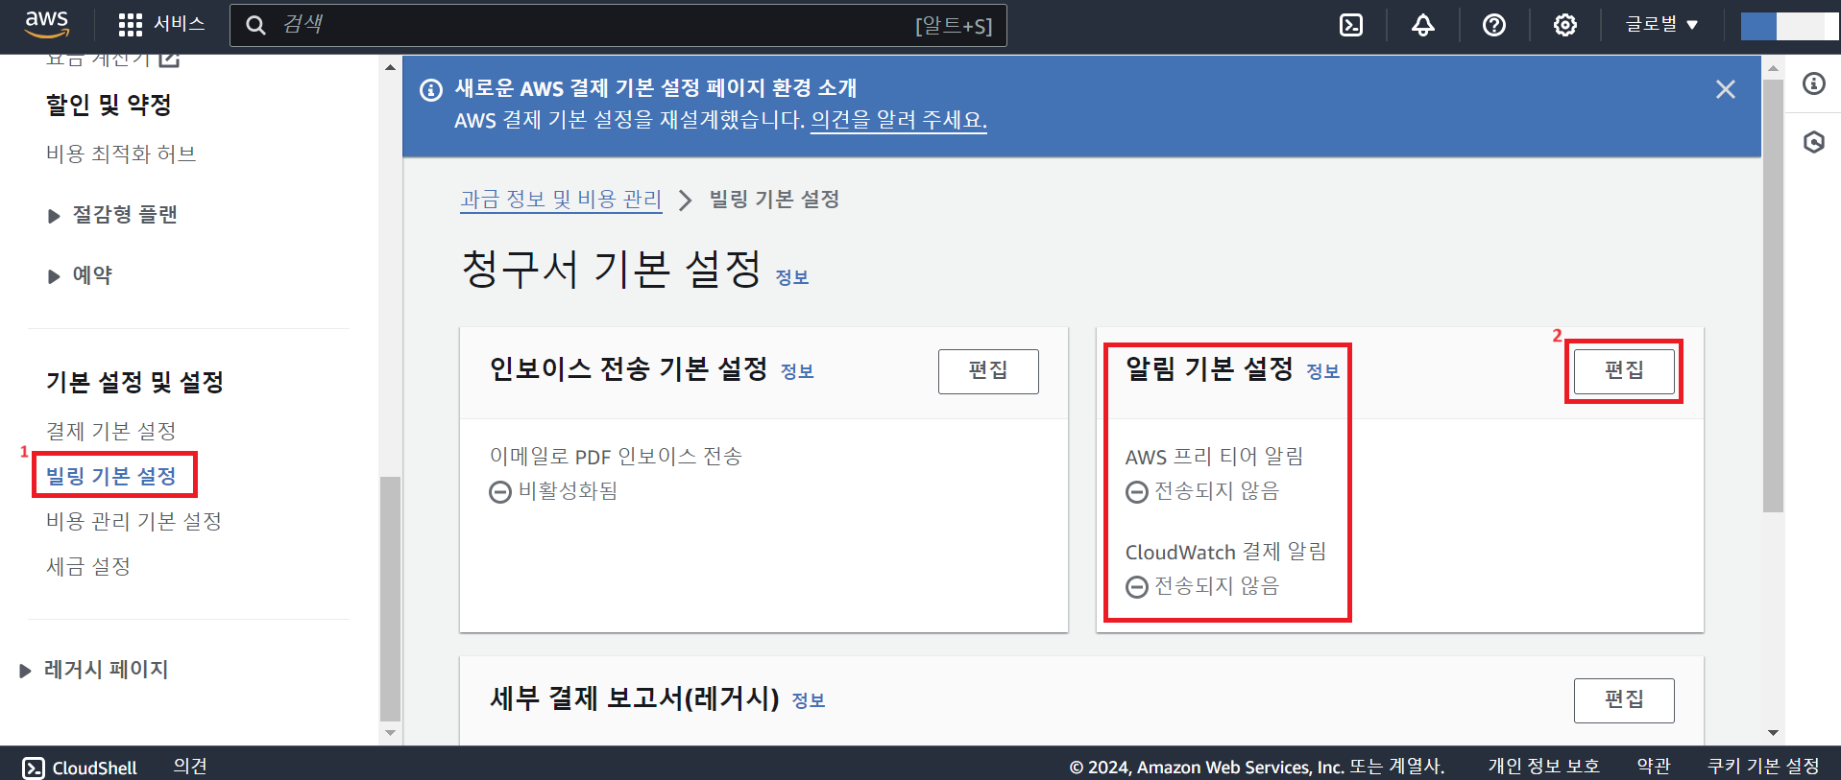This screenshot has width=1841, height=780.
Task: Click the main page scrollbar down arrow
Action: pos(1773,733)
